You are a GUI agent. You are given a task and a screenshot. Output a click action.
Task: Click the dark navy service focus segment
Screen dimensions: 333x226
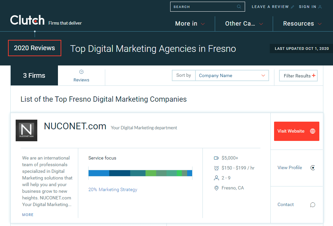pos(120,173)
